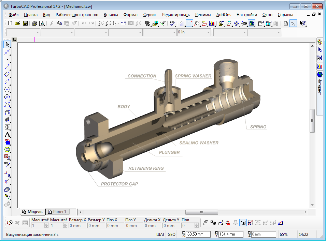
Task: Click the Print icon
Action: tap(34, 23)
